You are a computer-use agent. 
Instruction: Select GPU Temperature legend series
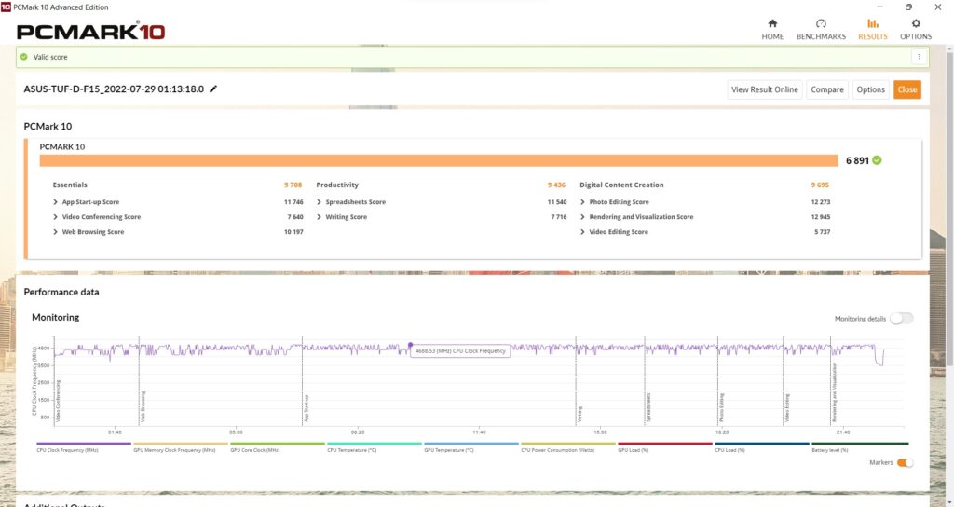tap(470, 447)
